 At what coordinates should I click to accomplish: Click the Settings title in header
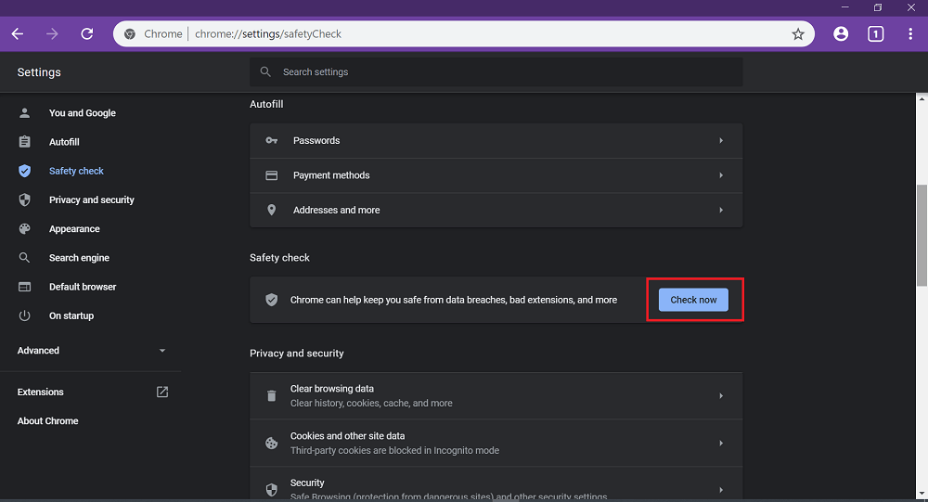click(39, 72)
